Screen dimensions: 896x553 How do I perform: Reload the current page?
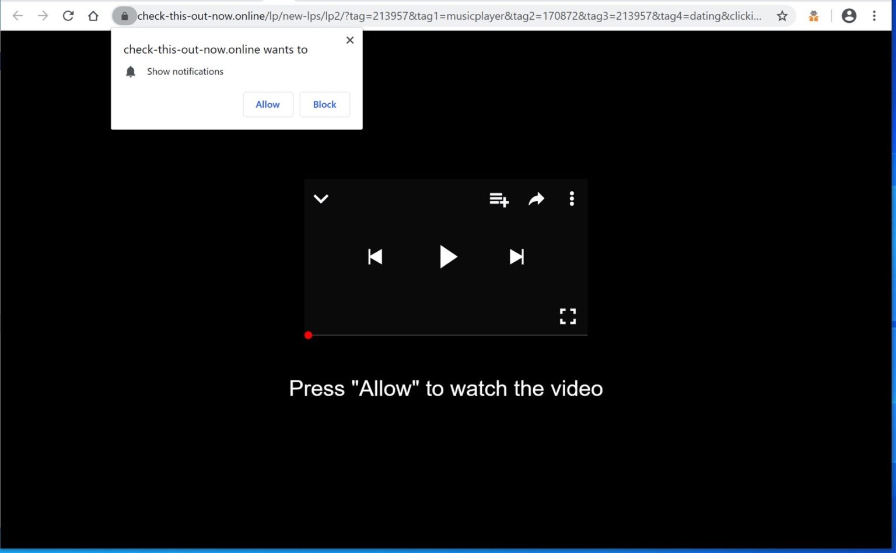[68, 16]
